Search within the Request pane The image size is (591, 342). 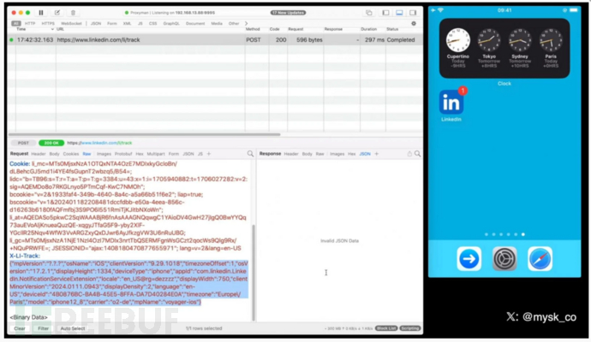(x=250, y=154)
